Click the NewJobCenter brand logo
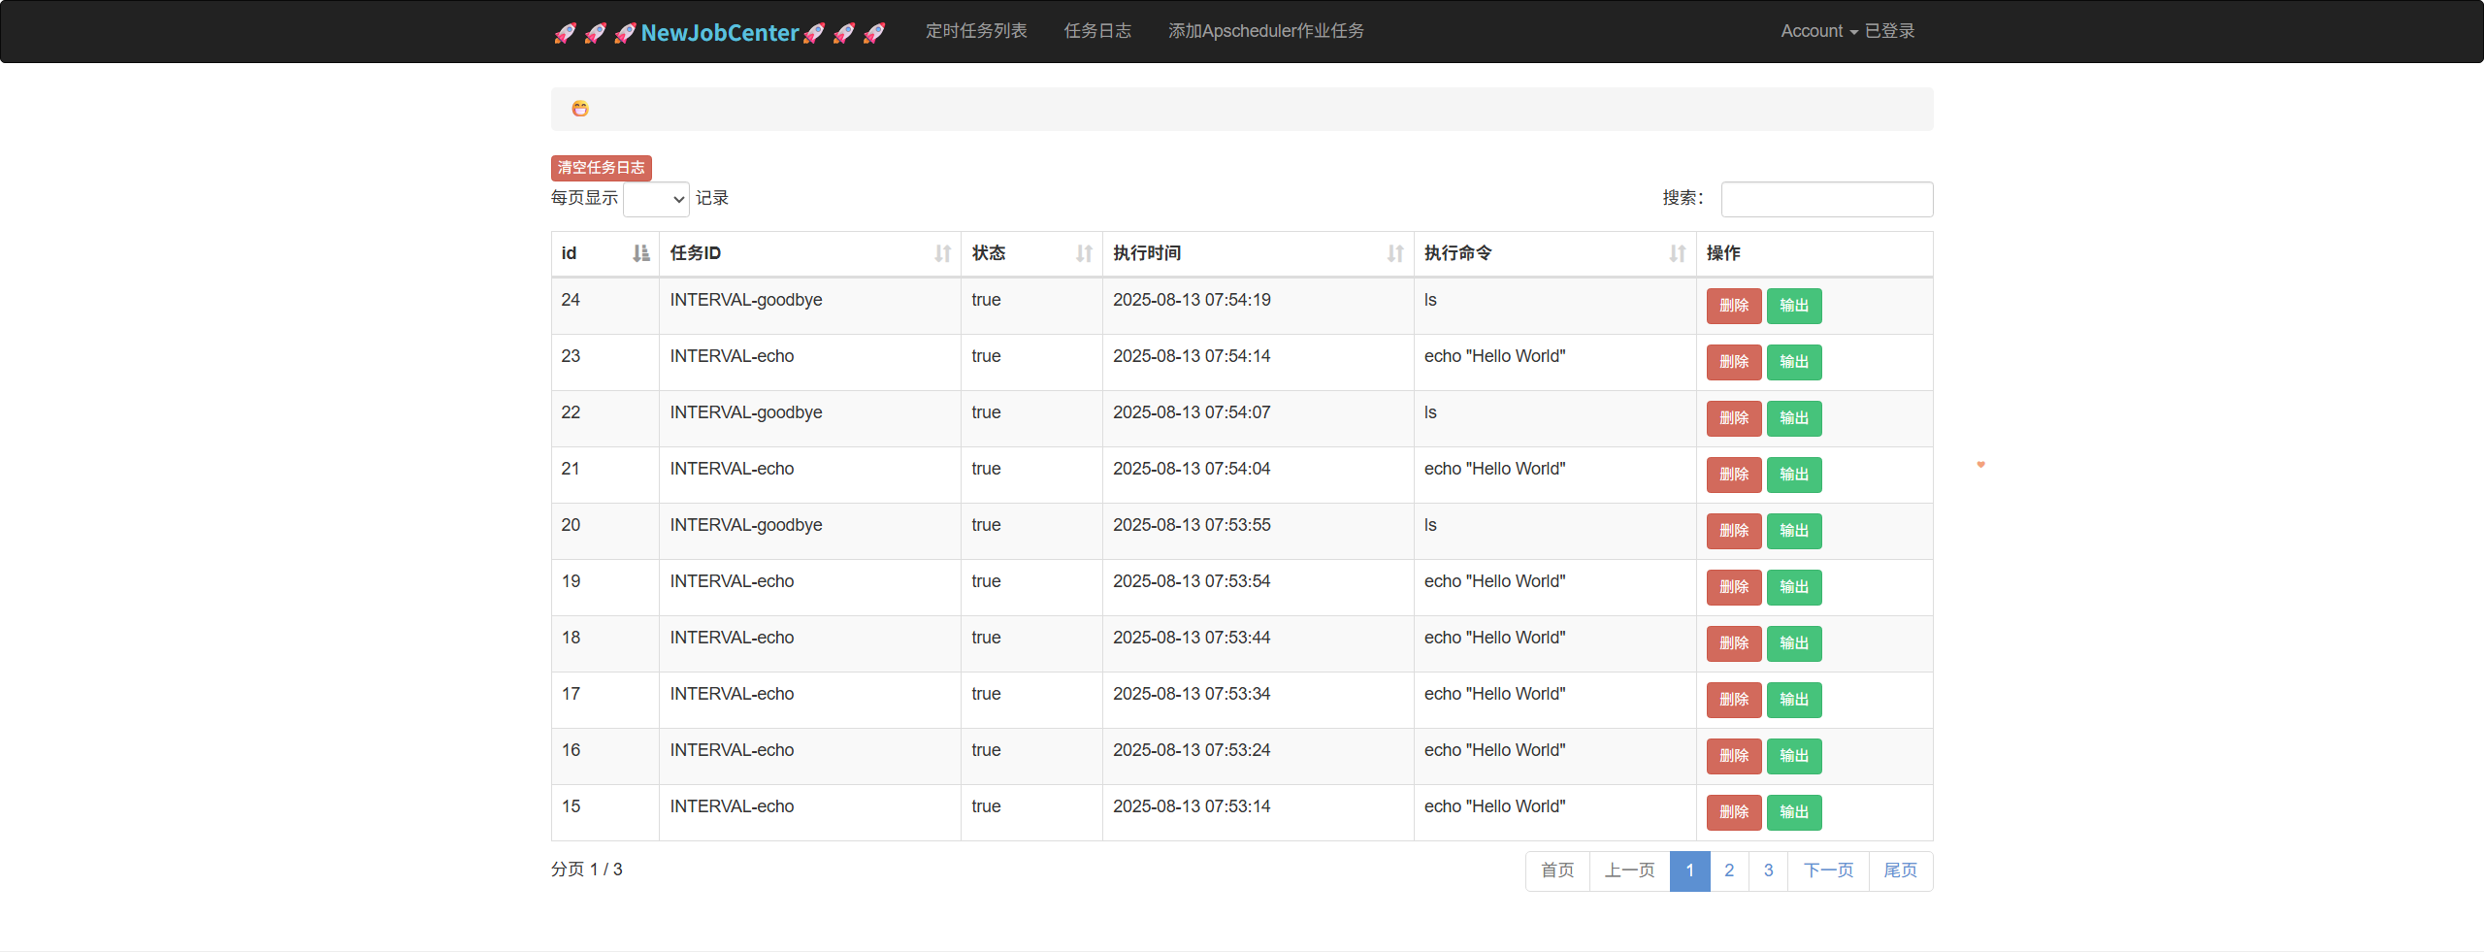This screenshot has height=952, width=2484. [719, 32]
